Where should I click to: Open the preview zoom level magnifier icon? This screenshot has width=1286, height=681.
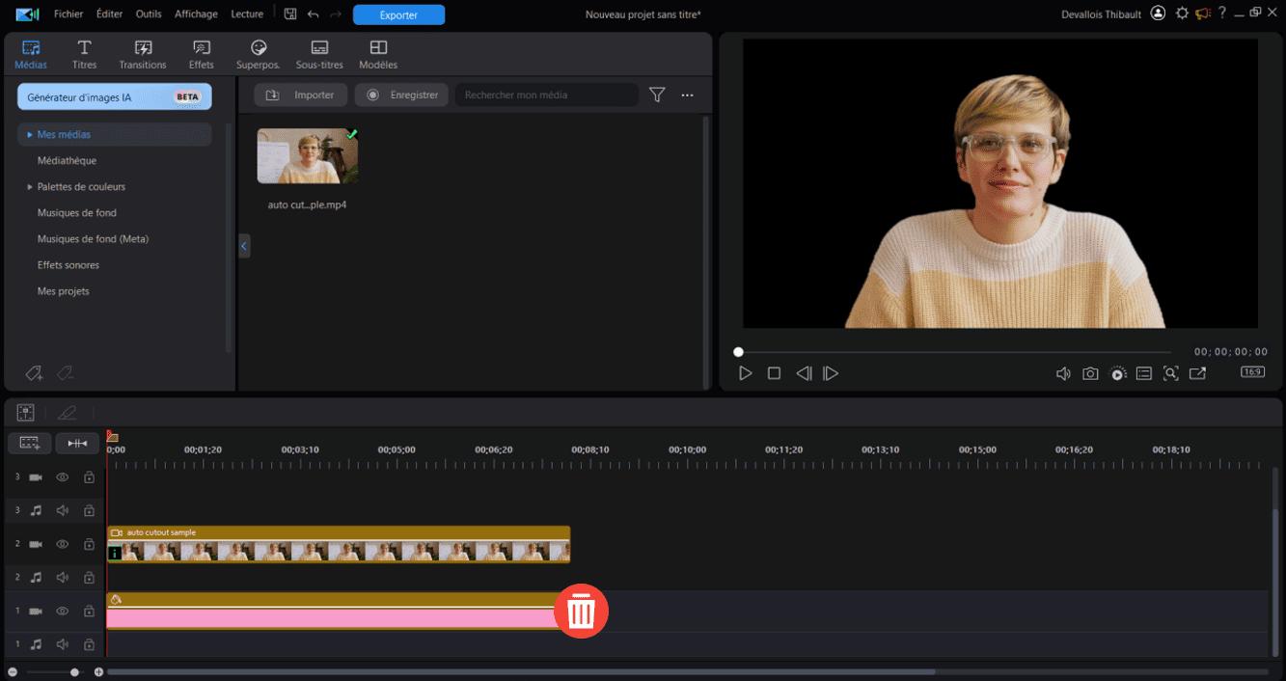coord(1171,372)
